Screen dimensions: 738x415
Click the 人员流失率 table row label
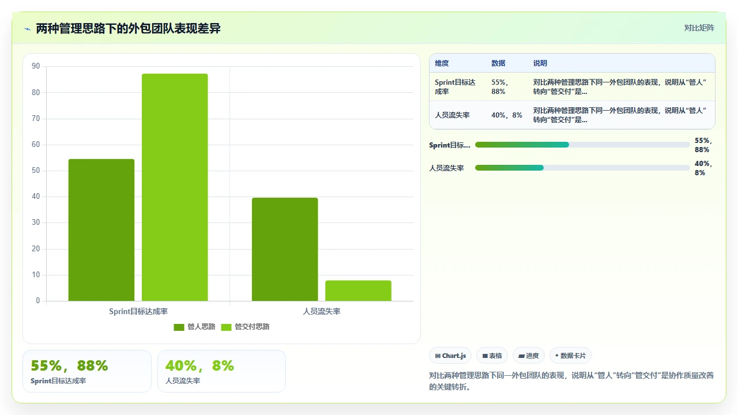452,115
